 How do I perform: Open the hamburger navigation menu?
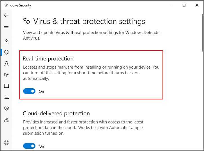pyautogui.click(x=6, y=28)
